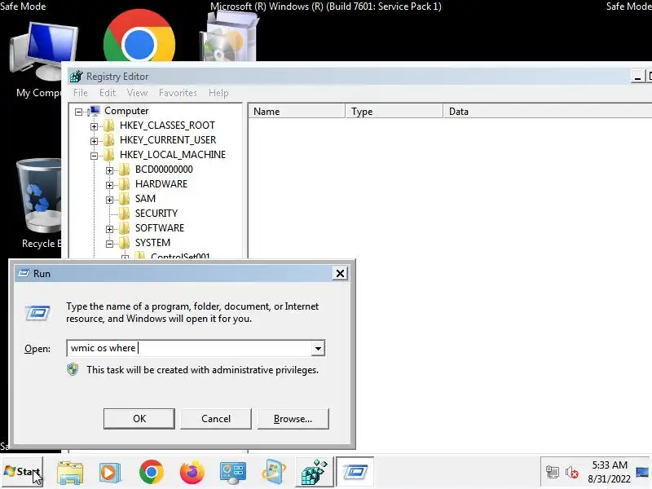Image resolution: width=652 pixels, height=489 pixels.
Task: Expand the BCD00000000 key
Action: click(x=109, y=170)
